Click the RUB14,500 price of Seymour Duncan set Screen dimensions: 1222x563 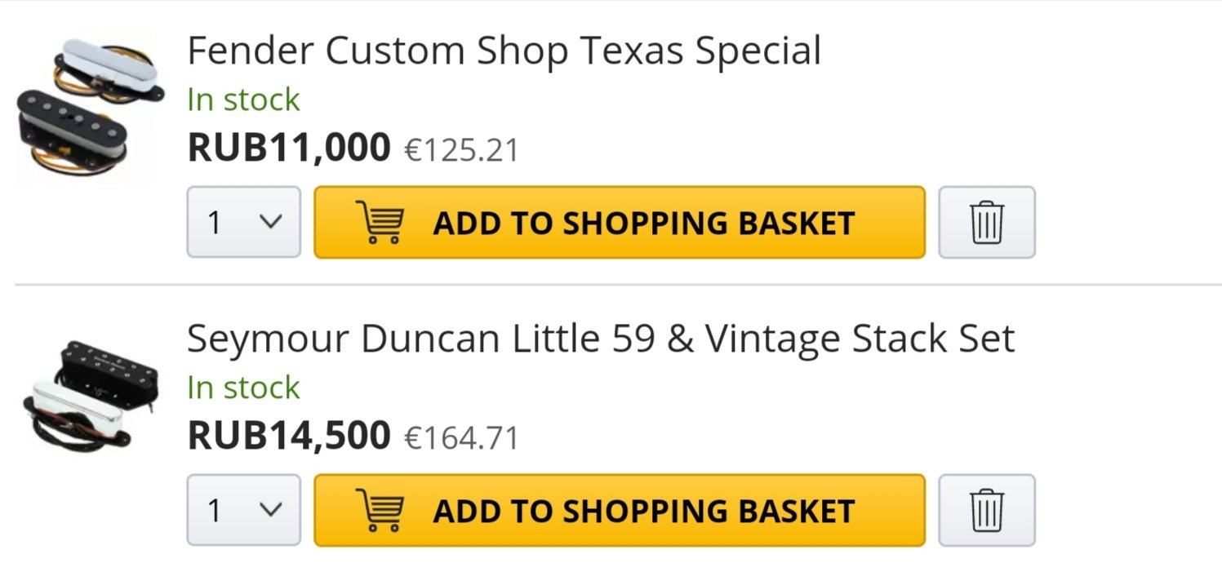coord(289,436)
